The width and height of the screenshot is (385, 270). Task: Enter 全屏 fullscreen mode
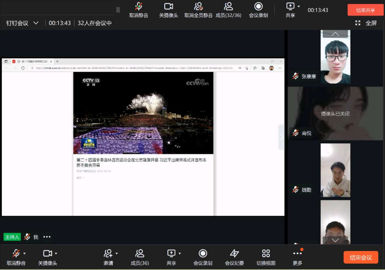(366, 23)
